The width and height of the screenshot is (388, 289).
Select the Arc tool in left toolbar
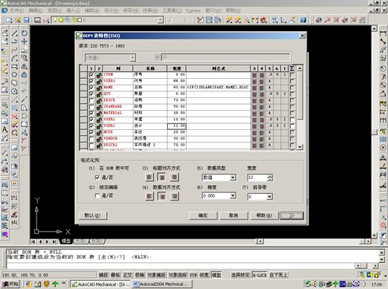pos(14,58)
